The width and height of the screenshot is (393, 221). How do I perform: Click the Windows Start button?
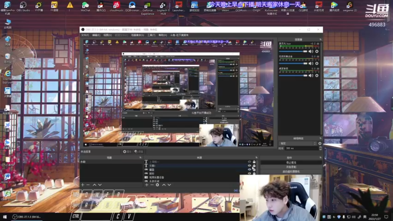coord(5,217)
